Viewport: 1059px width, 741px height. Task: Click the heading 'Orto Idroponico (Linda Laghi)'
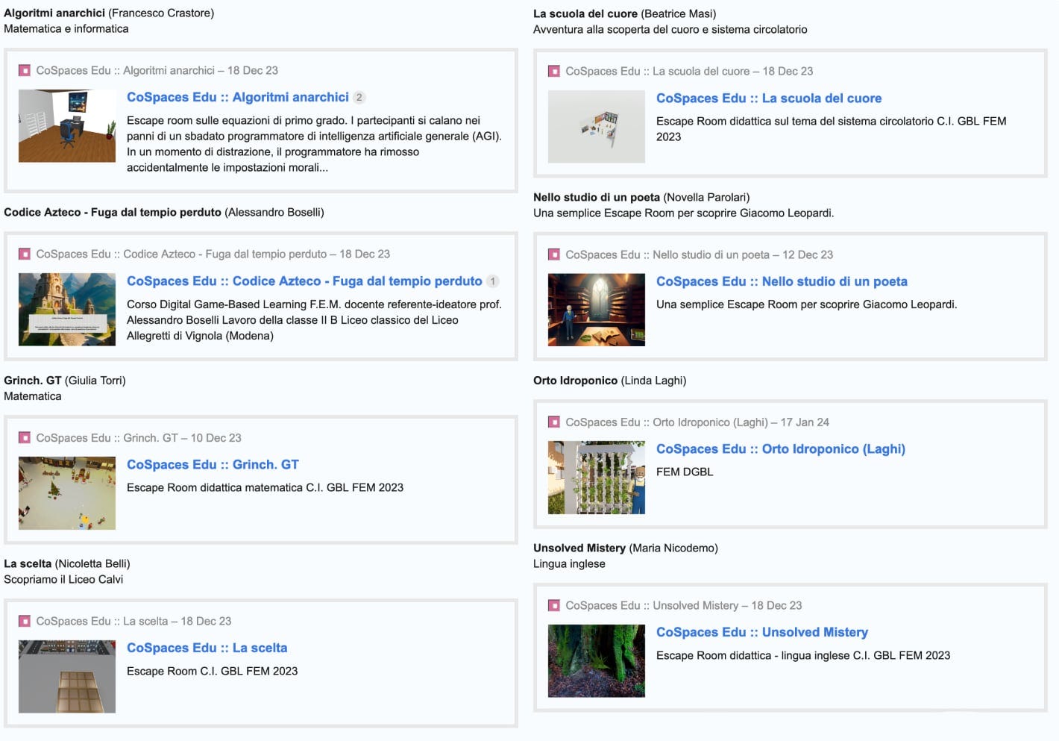[610, 381]
